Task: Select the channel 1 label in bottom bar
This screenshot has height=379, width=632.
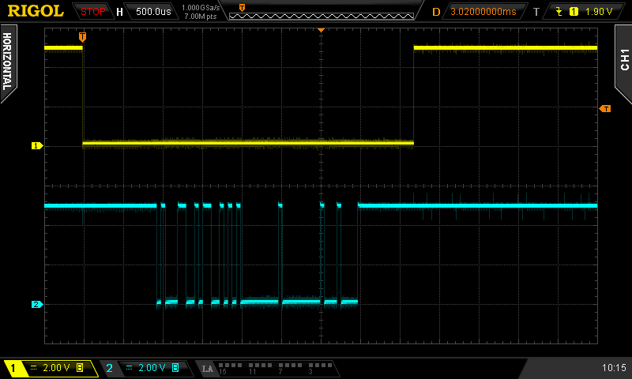Action: tap(13, 368)
